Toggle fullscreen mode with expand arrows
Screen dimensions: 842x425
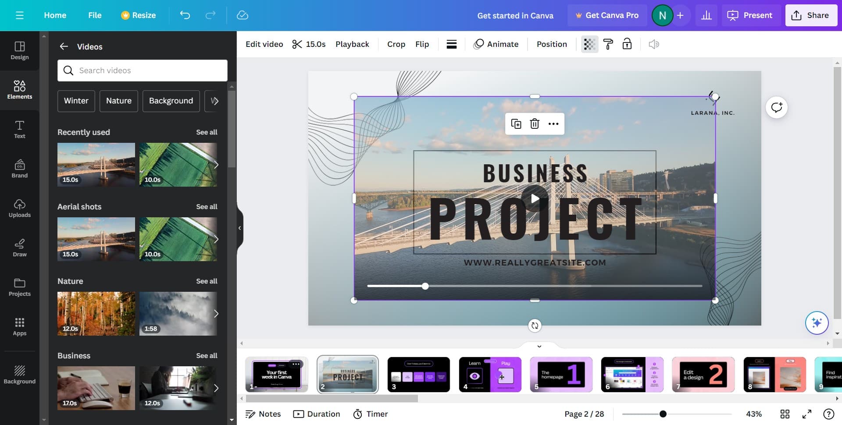pos(807,414)
